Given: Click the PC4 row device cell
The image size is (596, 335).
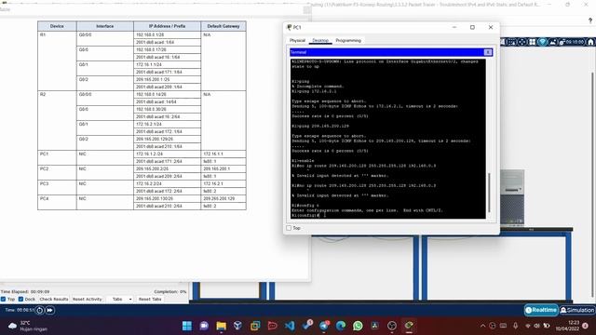Looking at the screenshot, I should pos(57,203).
